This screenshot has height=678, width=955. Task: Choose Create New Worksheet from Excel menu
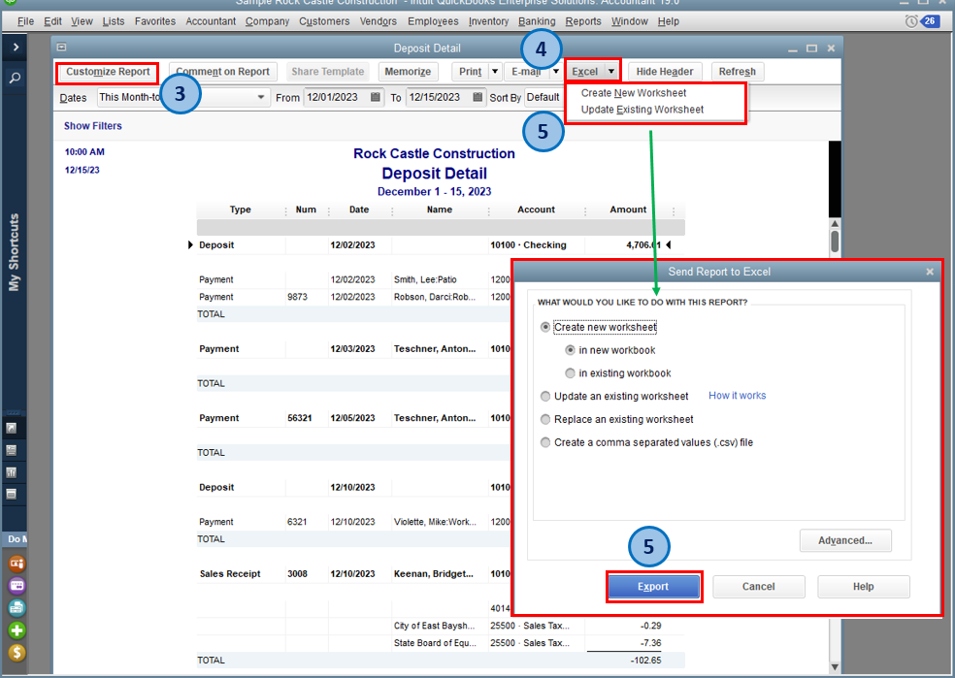click(x=634, y=93)
